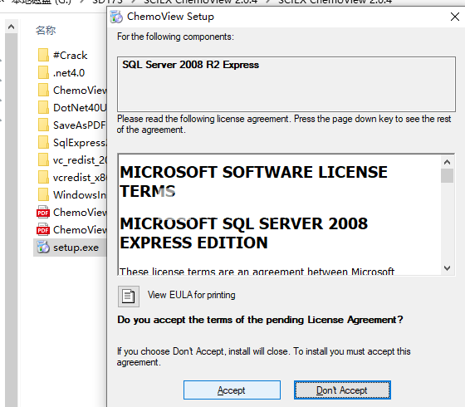Click the setup.exe file name
The image size is (465, 407).
[x=76, y=248]
